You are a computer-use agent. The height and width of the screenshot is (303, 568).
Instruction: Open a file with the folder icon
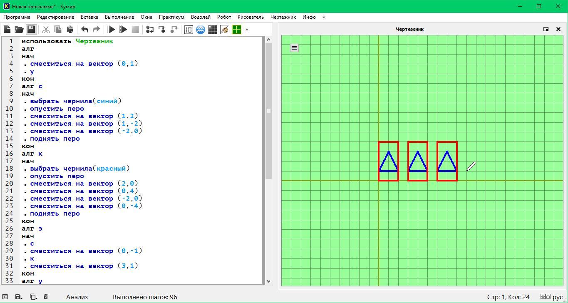pyautogui.click(x=19, y=30)
